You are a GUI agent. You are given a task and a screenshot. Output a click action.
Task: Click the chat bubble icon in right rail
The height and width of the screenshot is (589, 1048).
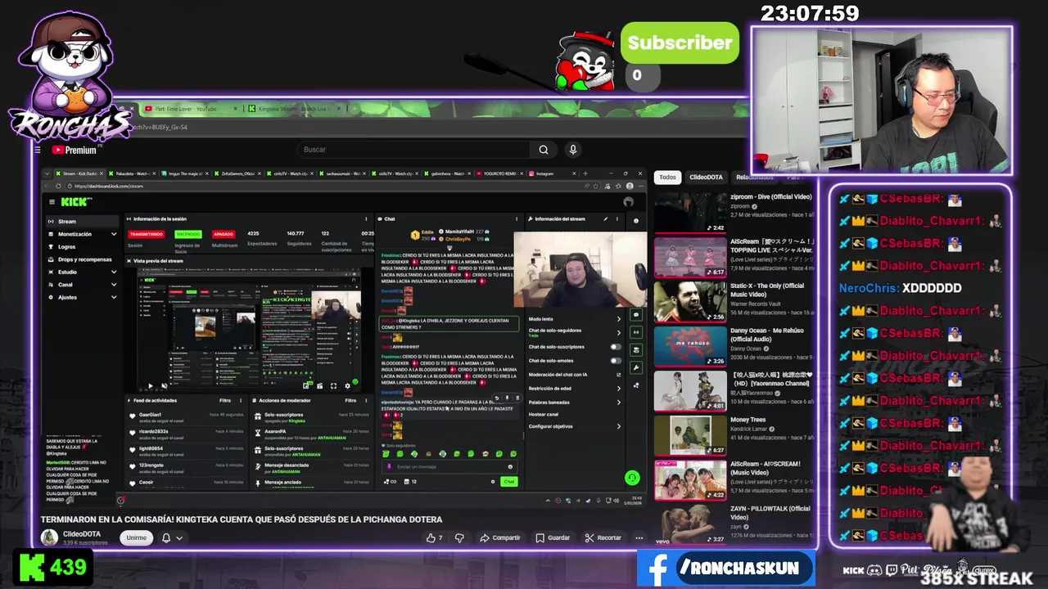pos(636,315)
